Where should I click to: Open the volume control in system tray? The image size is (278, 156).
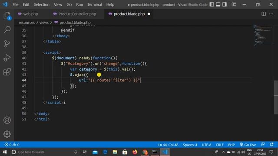click(243, 152)
